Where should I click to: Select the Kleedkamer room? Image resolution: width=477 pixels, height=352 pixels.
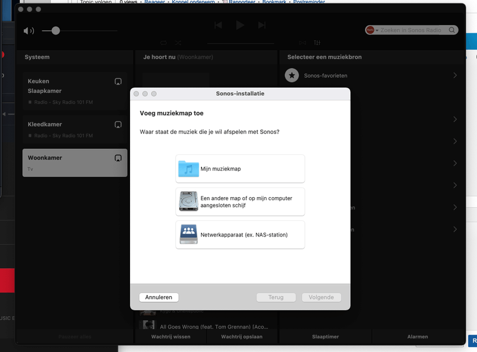click(x=75, y=129)
